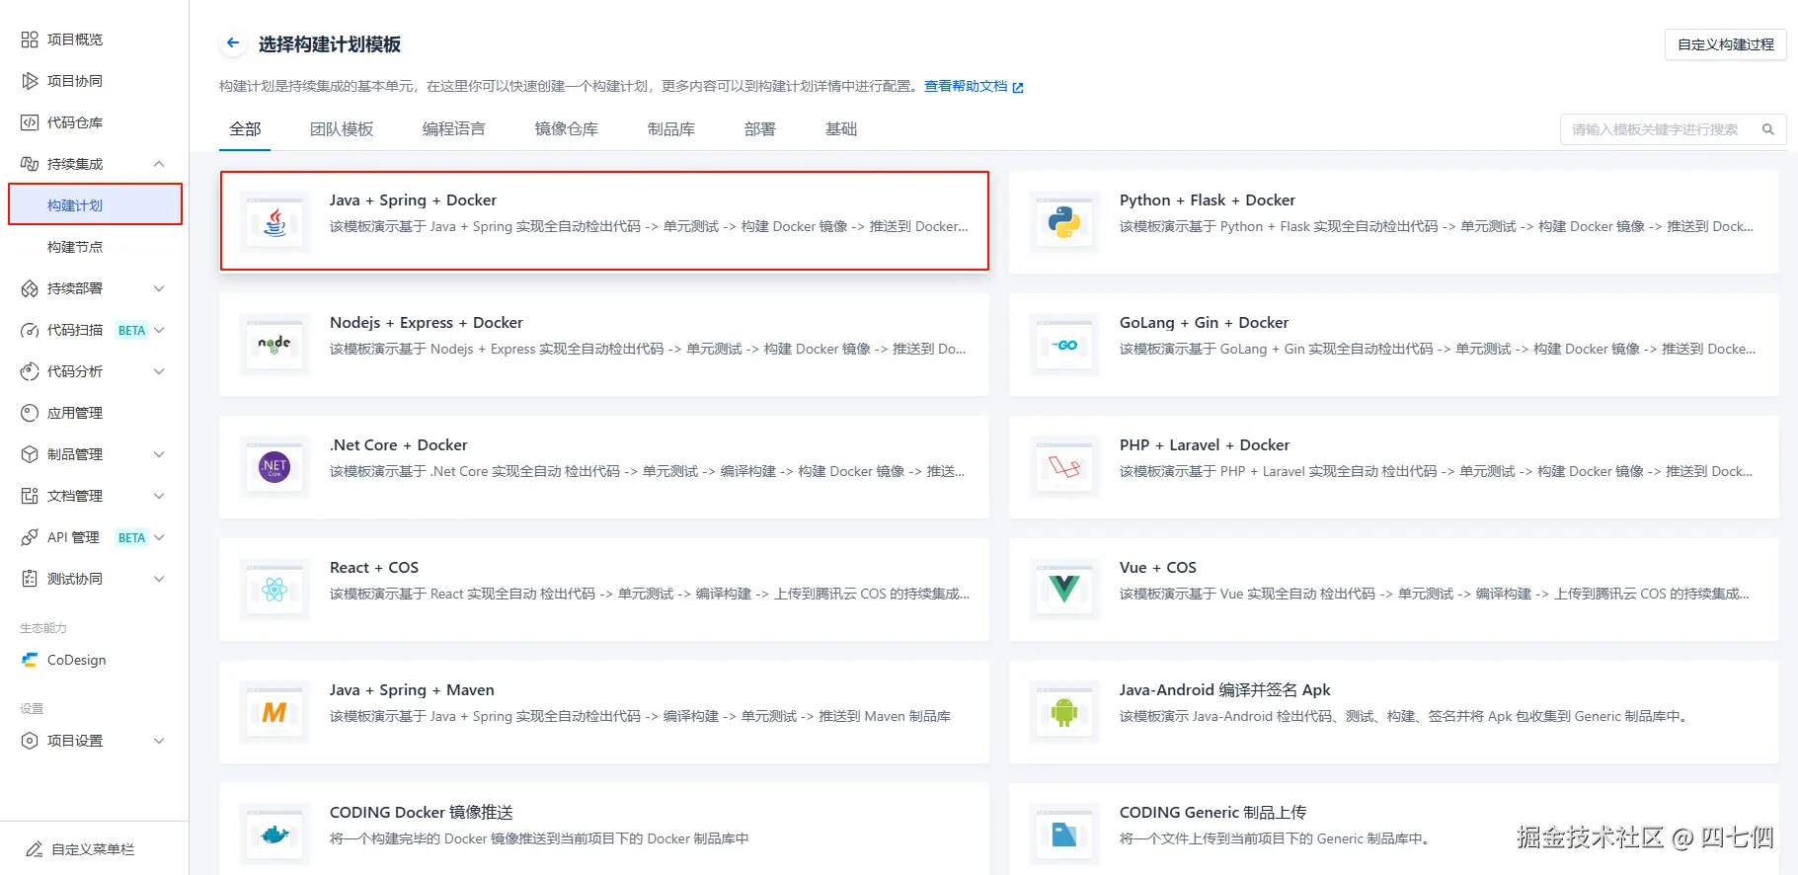
Task: Open the 自定义菜单栏 option
Action: pos(93,849)
